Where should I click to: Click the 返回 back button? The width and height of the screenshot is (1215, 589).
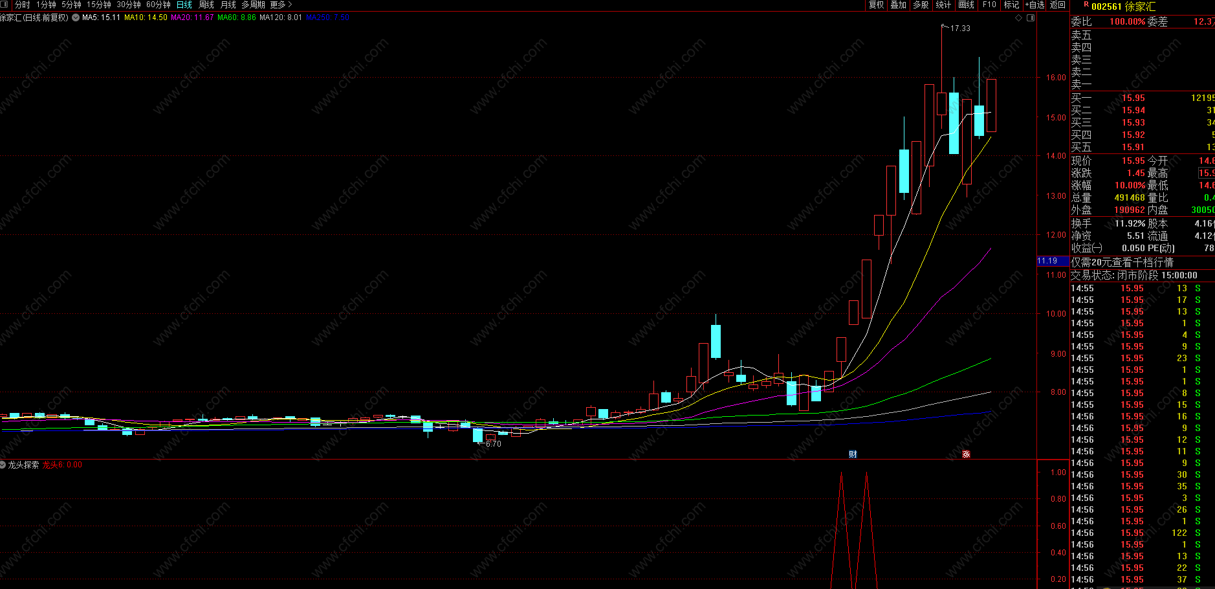(x=1058, y=5)
